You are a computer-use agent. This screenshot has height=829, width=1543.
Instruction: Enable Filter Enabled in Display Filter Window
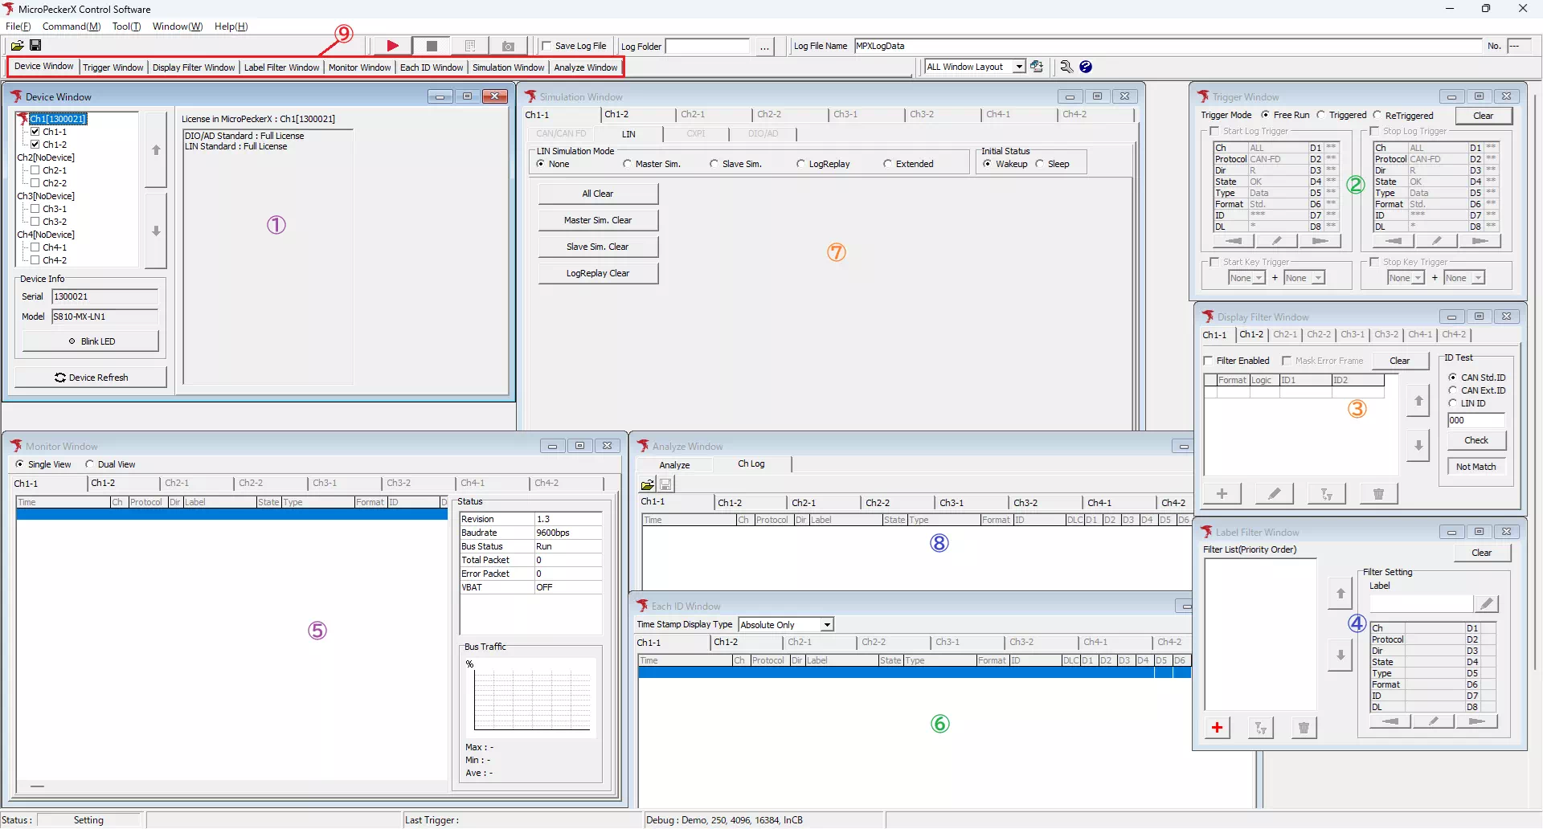pyautogui.click(x=1209, y=361)
